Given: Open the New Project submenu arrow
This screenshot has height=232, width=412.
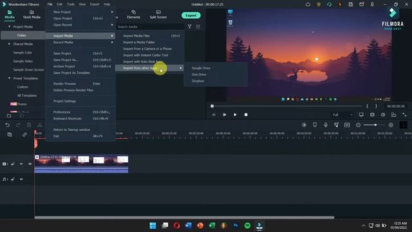Looking at the screenshot, I should click(x=112, y=12).
